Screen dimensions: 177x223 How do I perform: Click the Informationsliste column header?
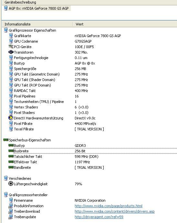(x=17, y=24)
